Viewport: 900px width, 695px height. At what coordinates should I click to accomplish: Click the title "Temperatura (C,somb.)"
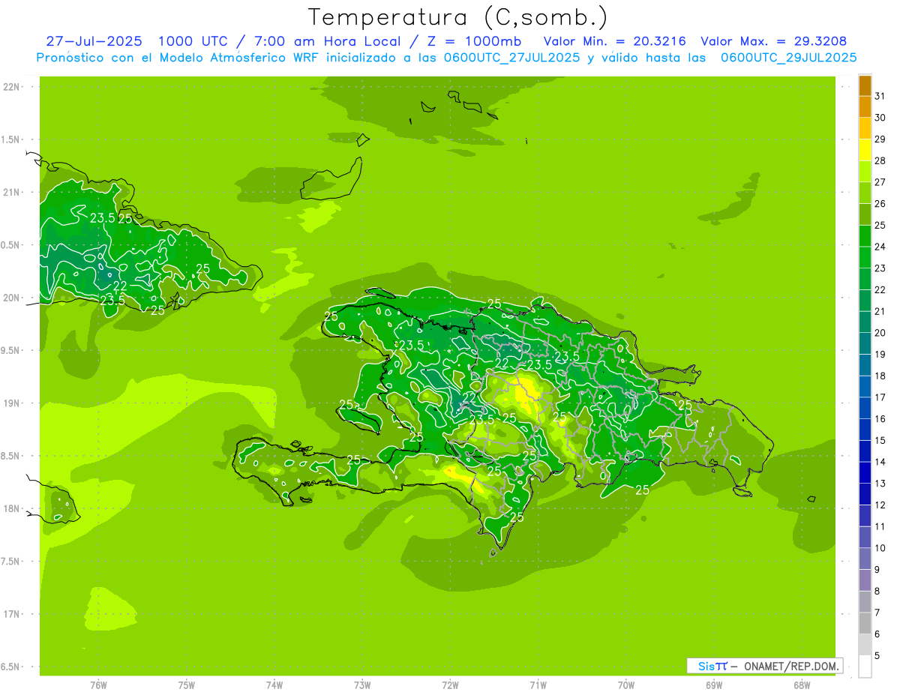pos(457,17)
